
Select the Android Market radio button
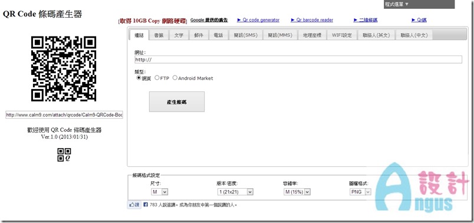click(175, 78)
